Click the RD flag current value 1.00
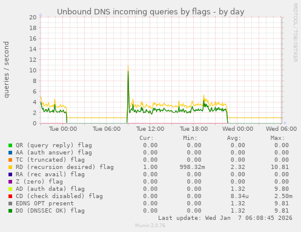 click(150, 167)
